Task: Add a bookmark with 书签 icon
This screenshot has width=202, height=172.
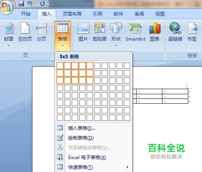Action: coord(193,28)
